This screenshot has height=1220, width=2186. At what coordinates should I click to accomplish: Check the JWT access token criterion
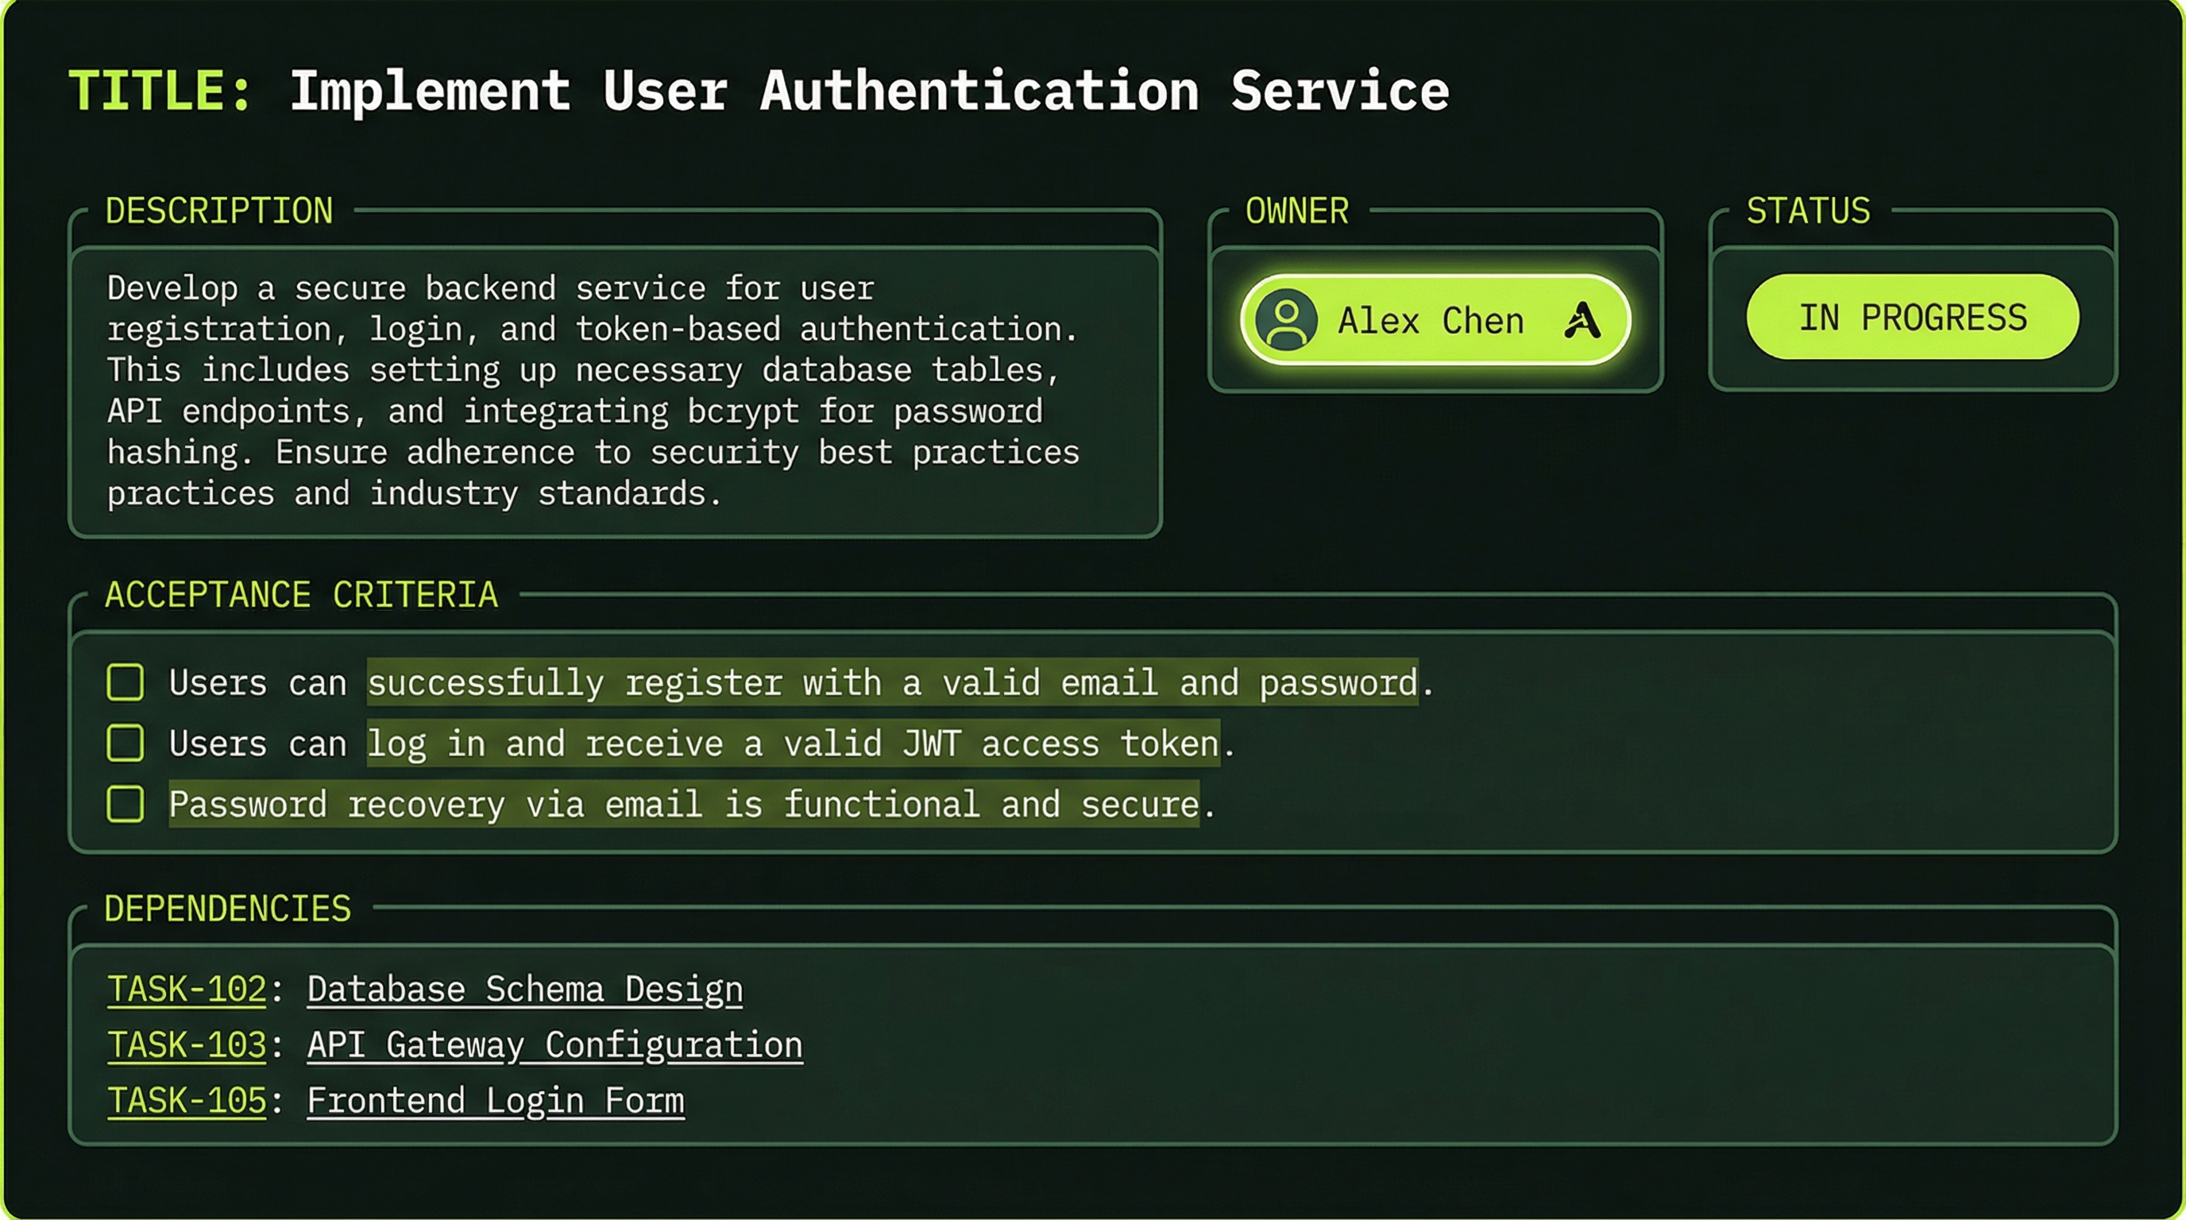124,743
